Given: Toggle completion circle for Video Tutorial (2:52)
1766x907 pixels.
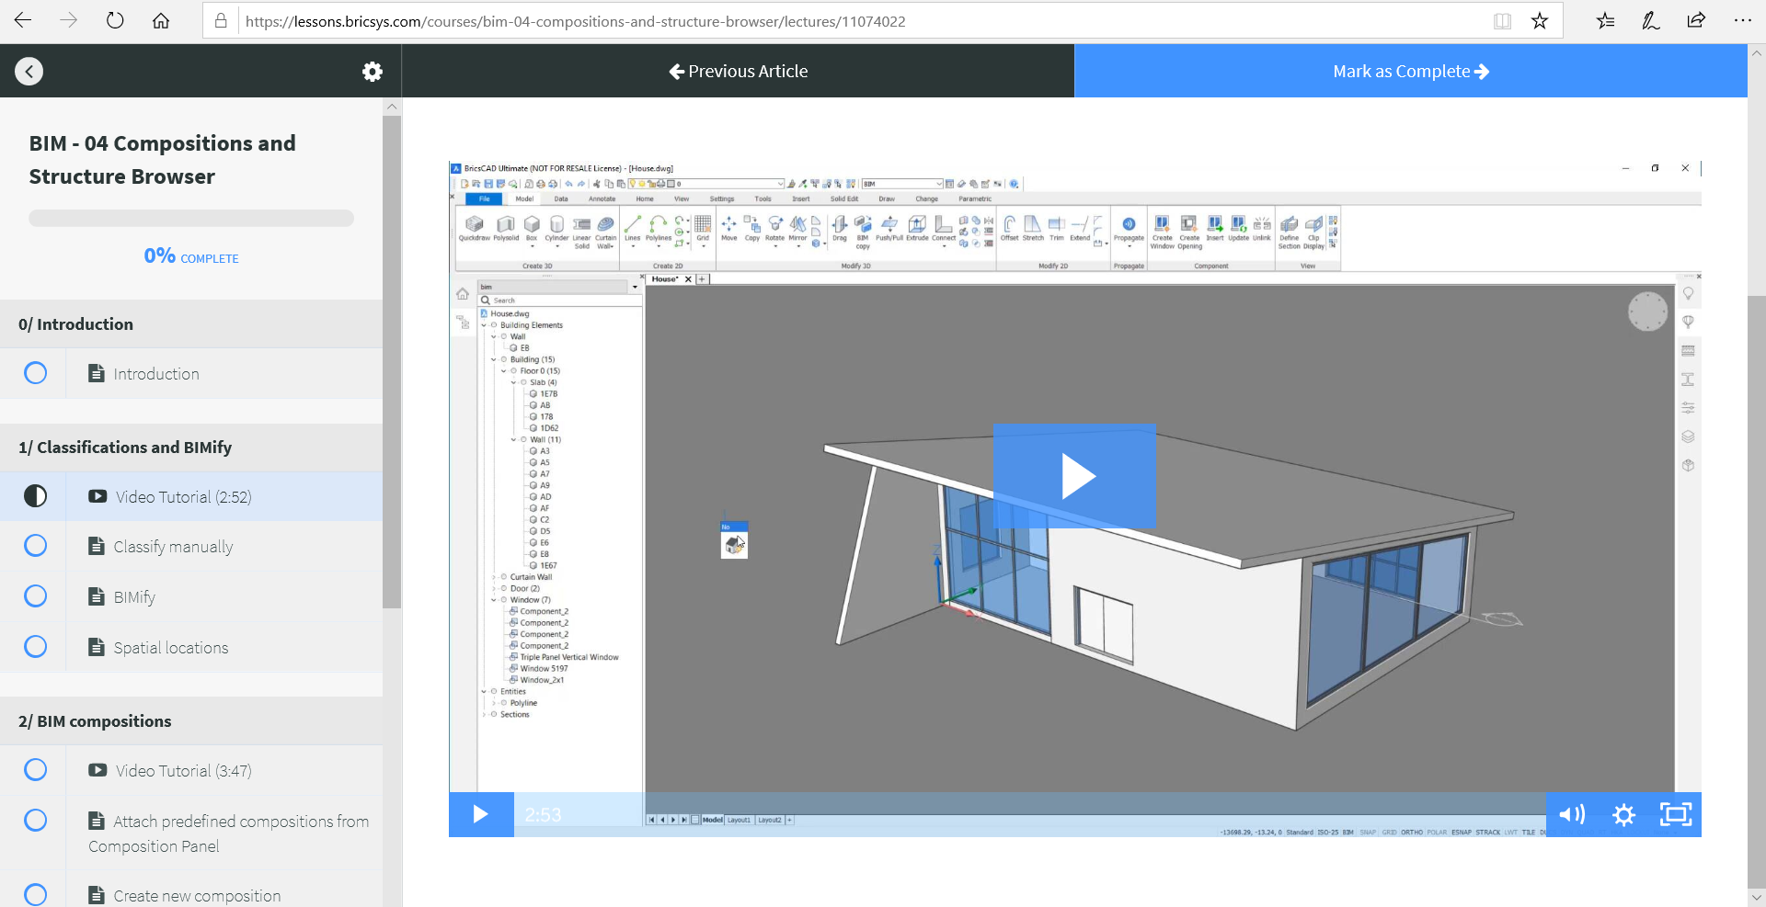Looking at the screenshot, I should pos(35,496).
